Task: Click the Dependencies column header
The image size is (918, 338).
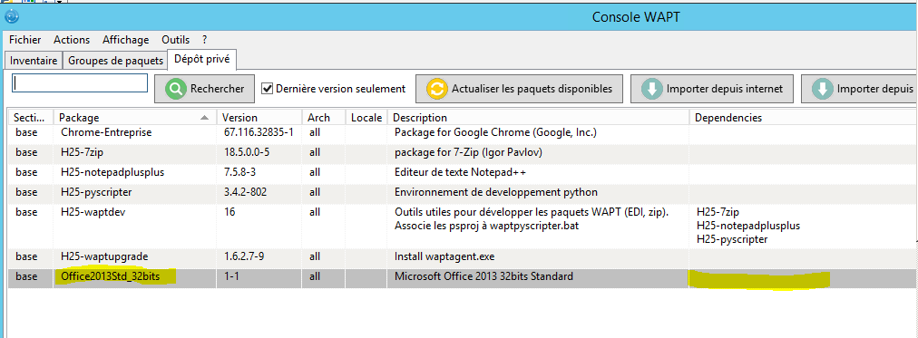Action: point(803,118)
